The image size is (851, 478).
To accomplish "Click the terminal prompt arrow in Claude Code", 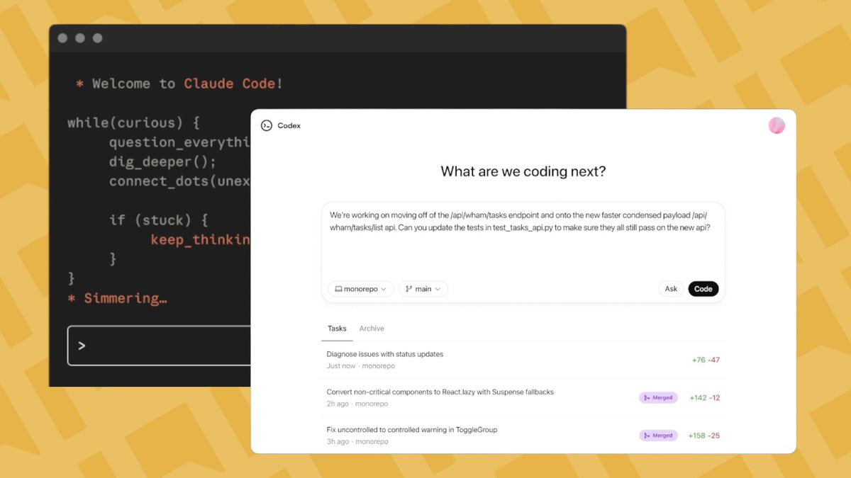I will (83, 346).
